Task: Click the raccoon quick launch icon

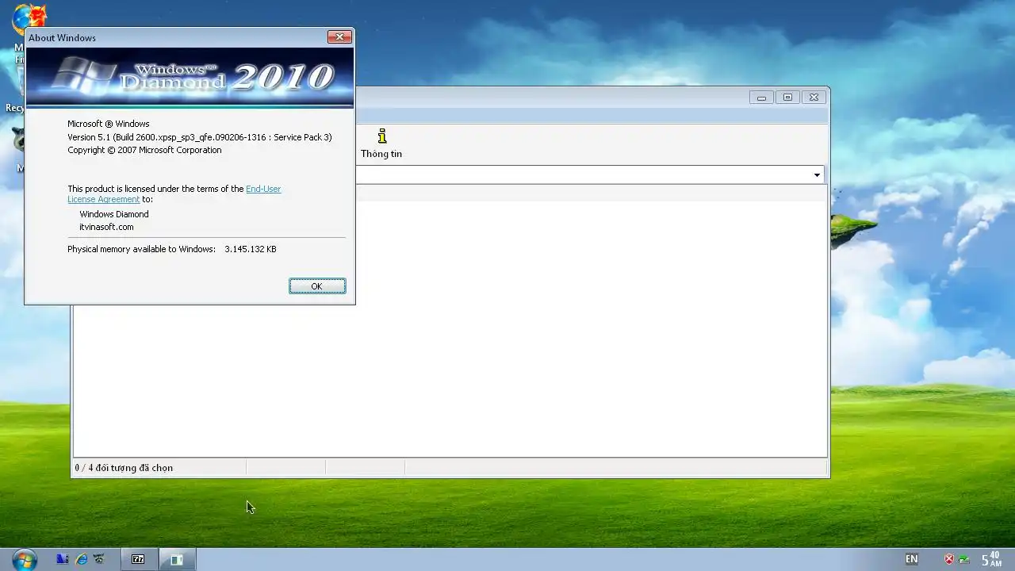Action: (99, 559)
